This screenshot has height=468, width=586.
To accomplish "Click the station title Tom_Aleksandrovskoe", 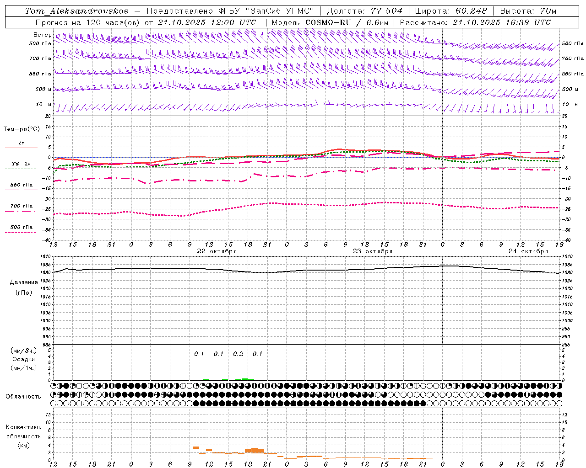I will [76, 11].
